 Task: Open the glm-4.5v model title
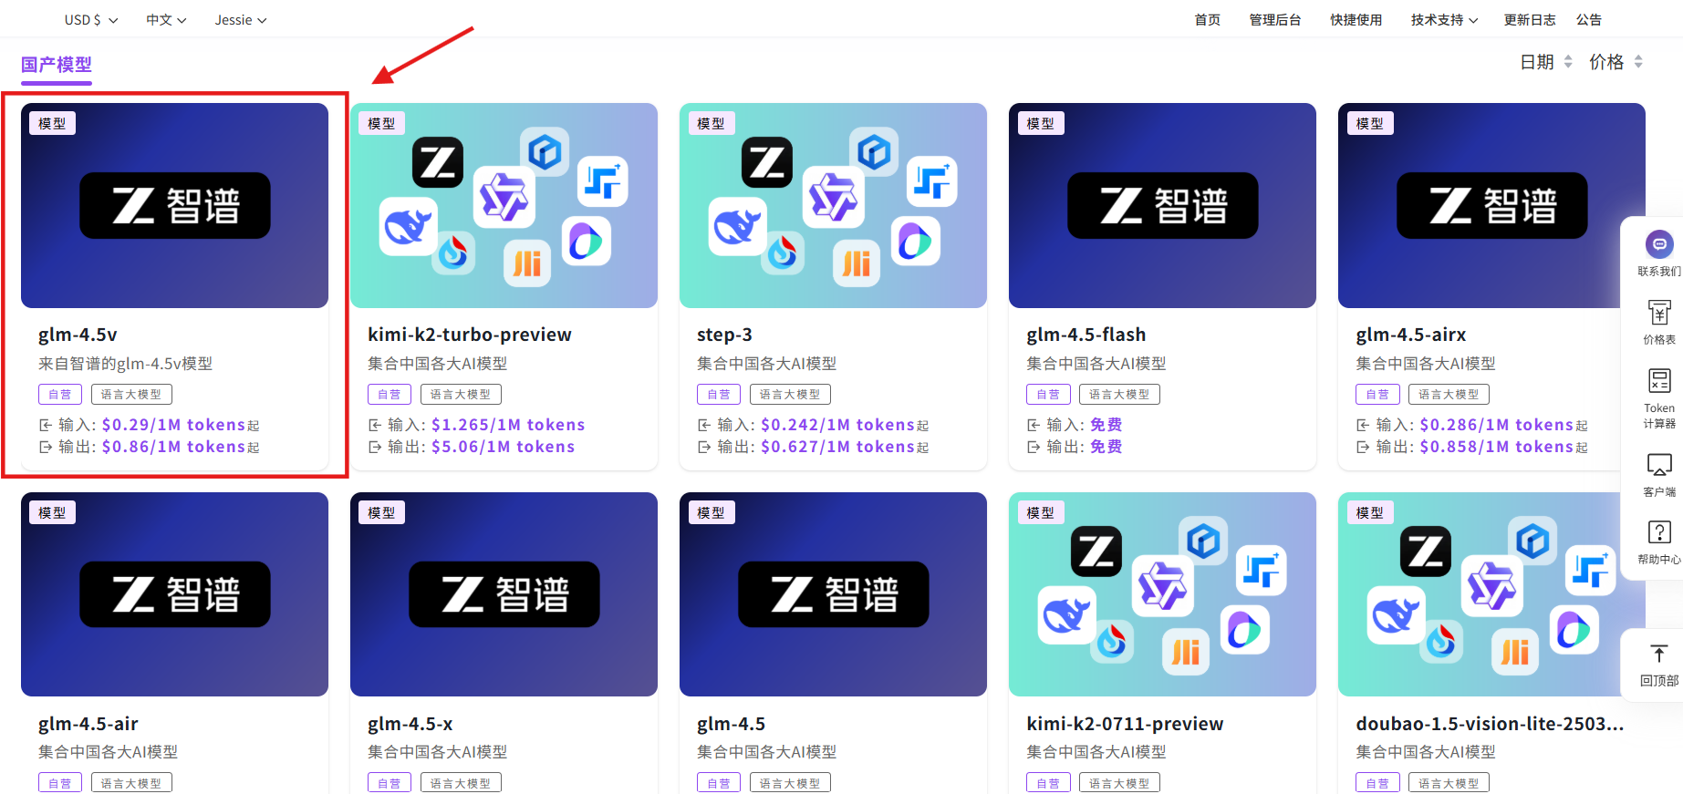pyautogui.click(x=78, y=335)
